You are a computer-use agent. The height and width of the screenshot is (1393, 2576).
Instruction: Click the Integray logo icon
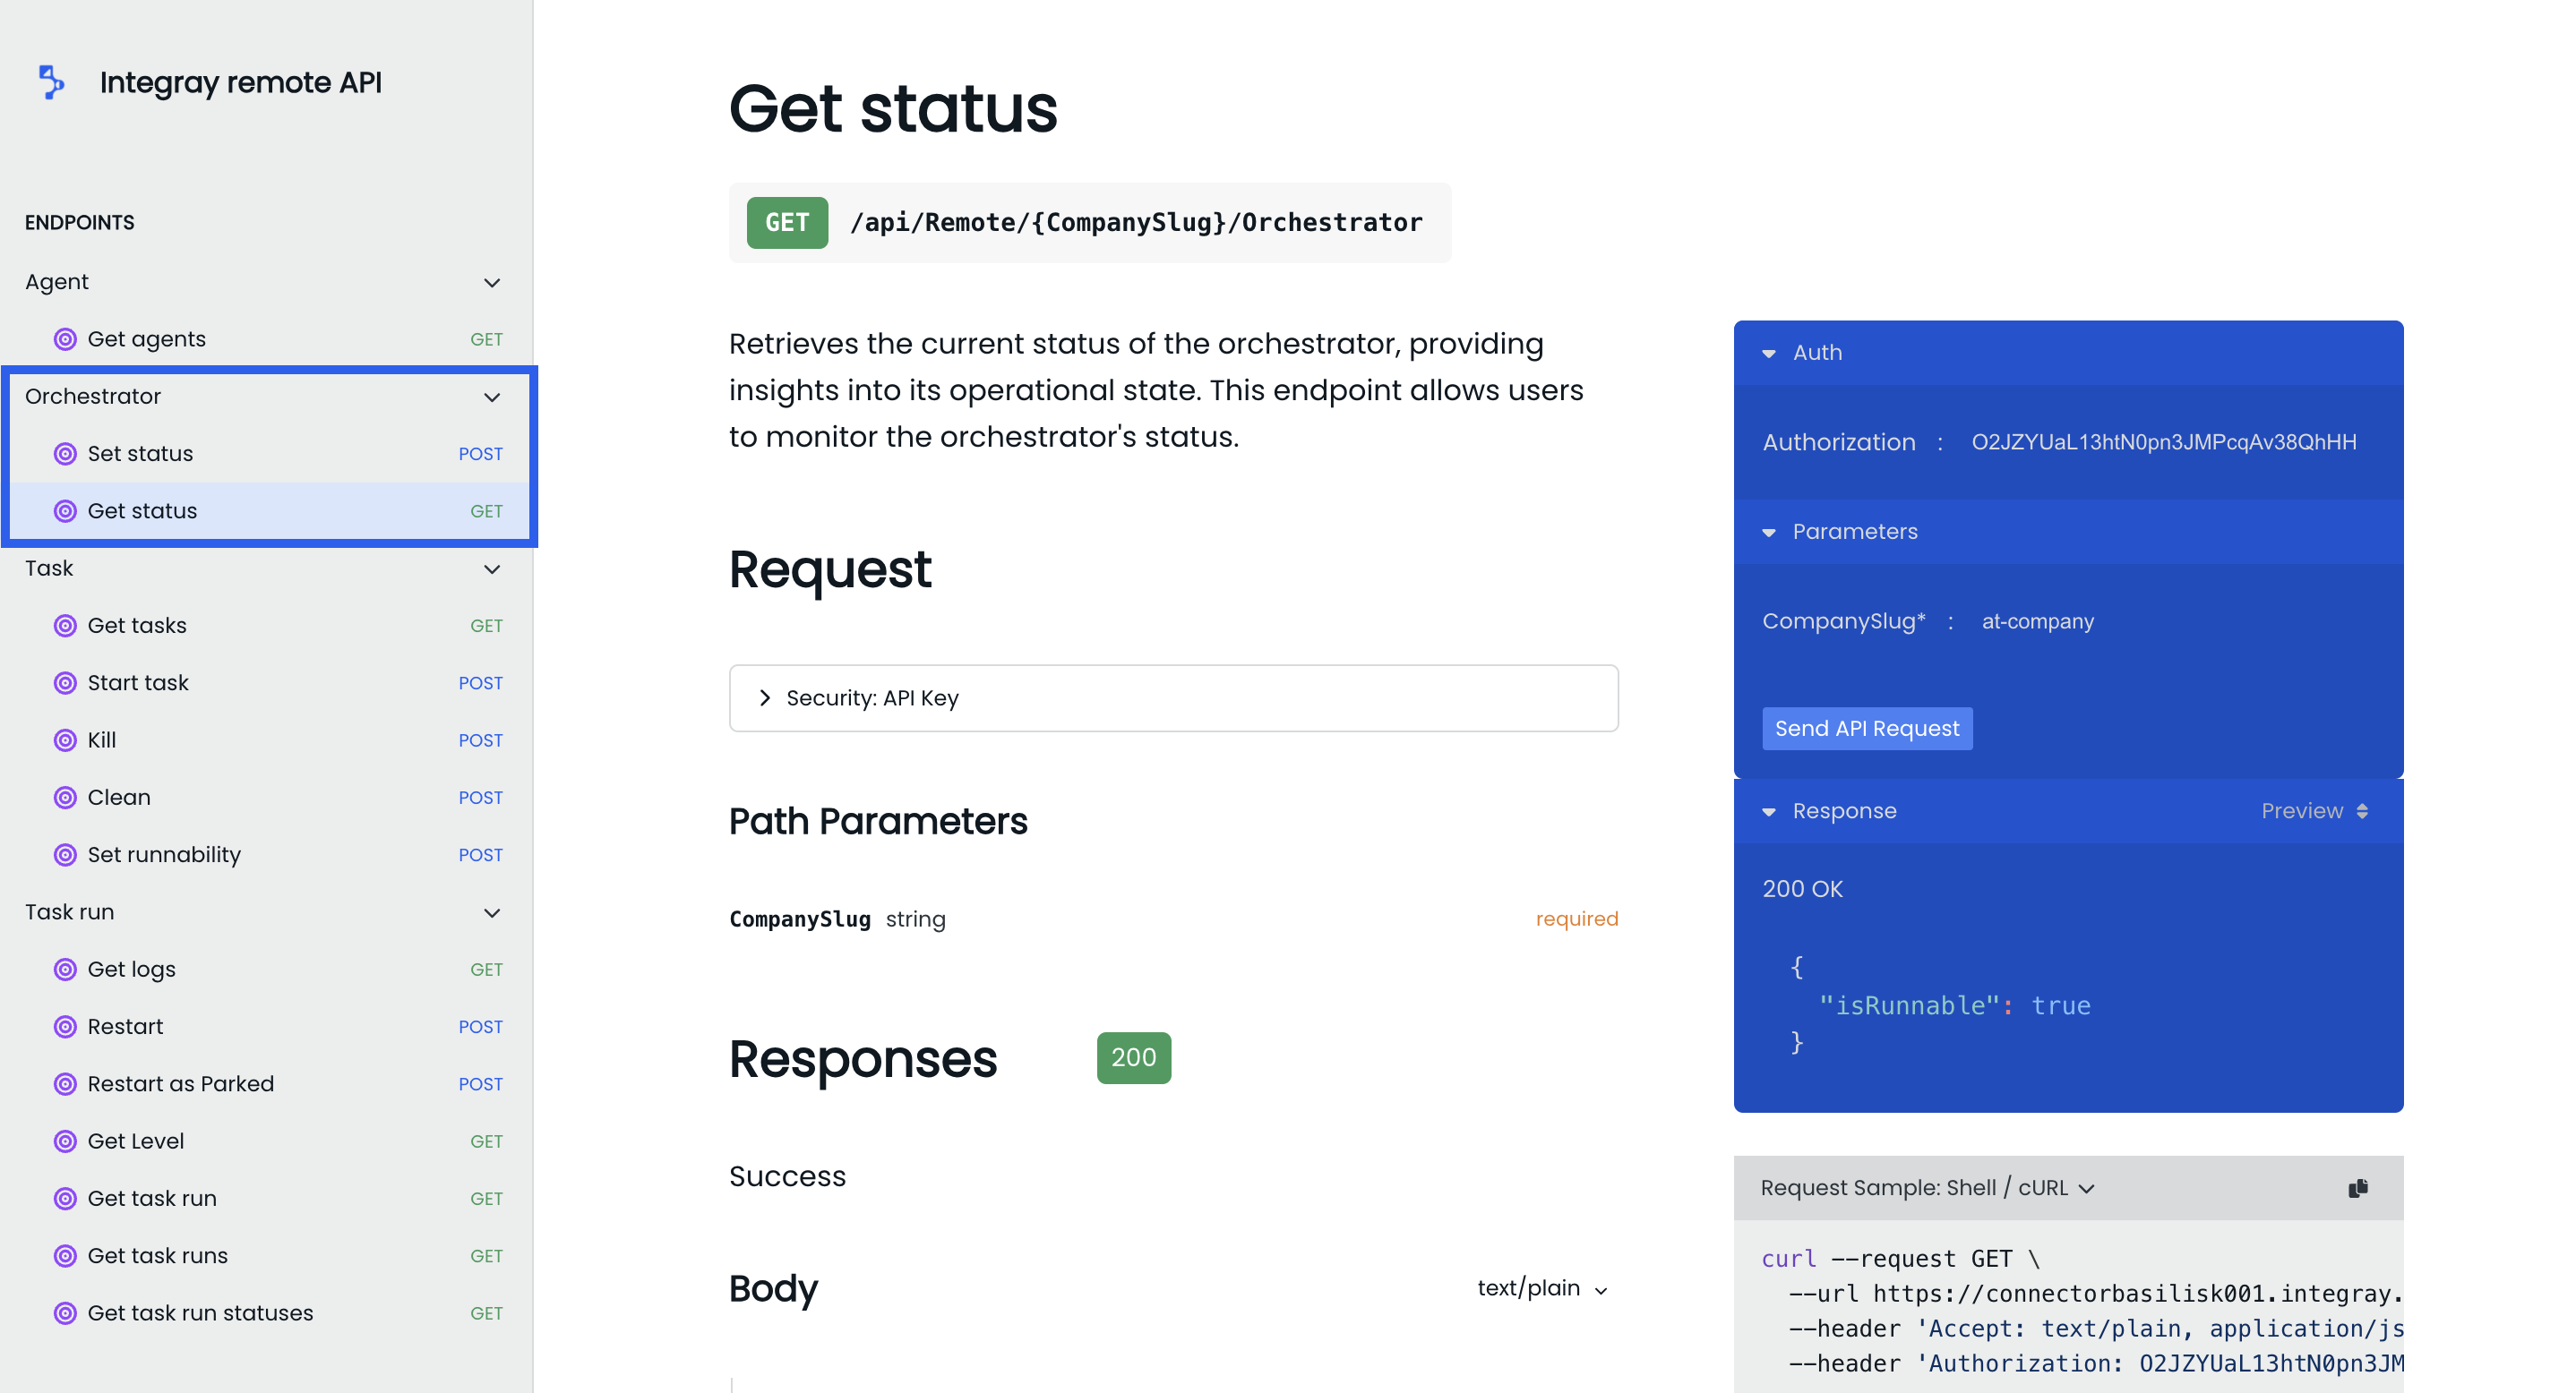(51, 82)
